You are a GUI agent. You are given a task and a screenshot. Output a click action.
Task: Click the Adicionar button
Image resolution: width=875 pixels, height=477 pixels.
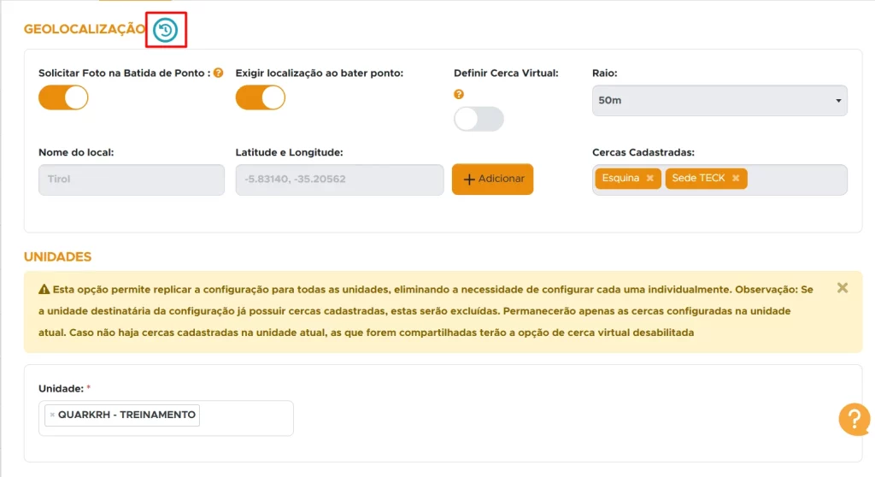click(492, 180)
